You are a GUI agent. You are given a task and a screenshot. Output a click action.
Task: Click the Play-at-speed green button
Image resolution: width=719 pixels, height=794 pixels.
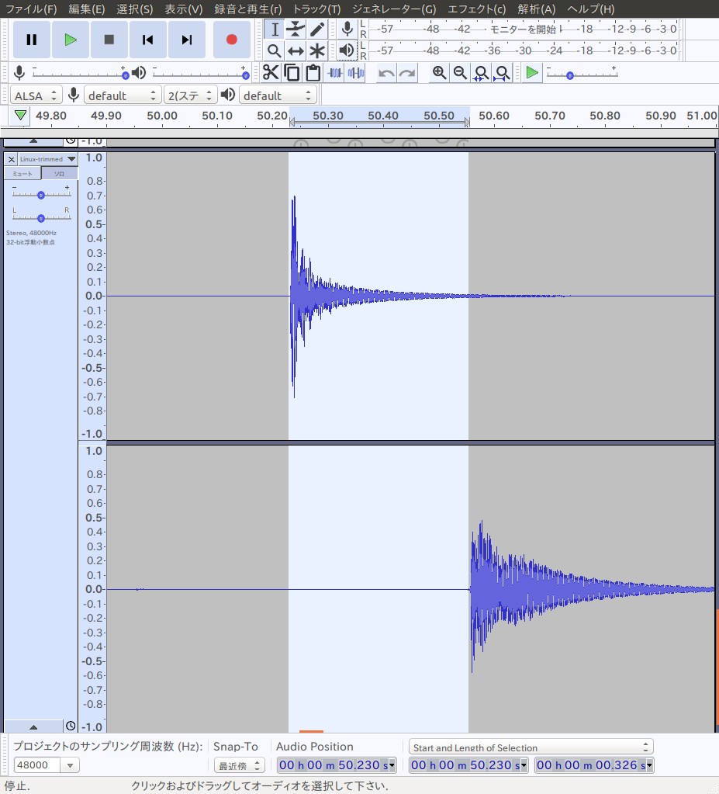[x=532, y=73]
